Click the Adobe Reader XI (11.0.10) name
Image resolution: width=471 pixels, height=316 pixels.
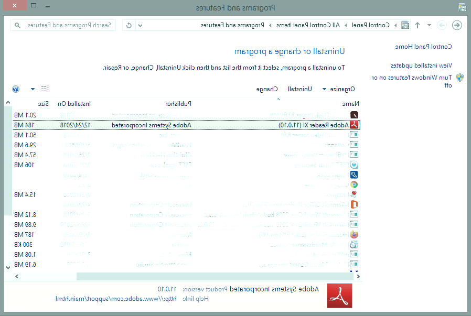(314, 125)
